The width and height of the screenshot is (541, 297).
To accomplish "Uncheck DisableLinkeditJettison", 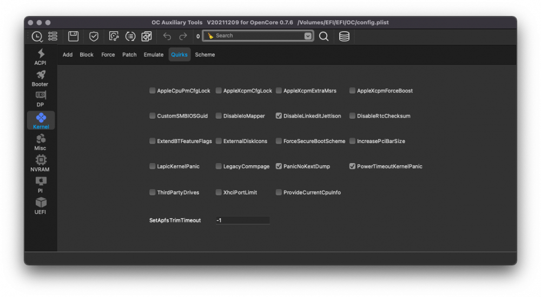I will 279,116.
